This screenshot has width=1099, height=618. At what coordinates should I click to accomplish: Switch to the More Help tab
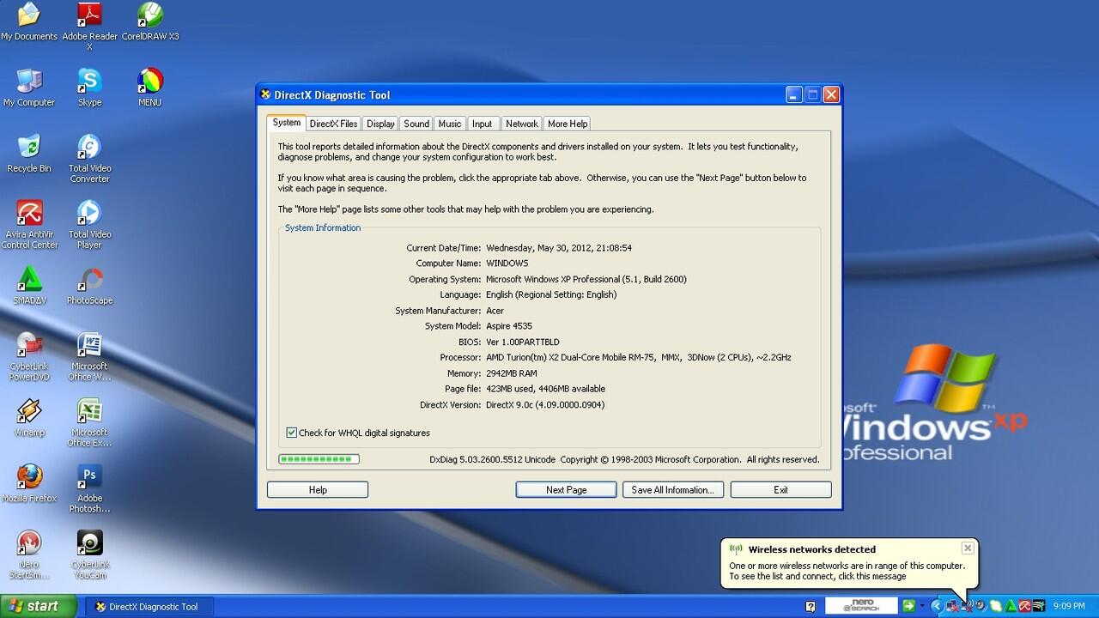click(568, 124)
